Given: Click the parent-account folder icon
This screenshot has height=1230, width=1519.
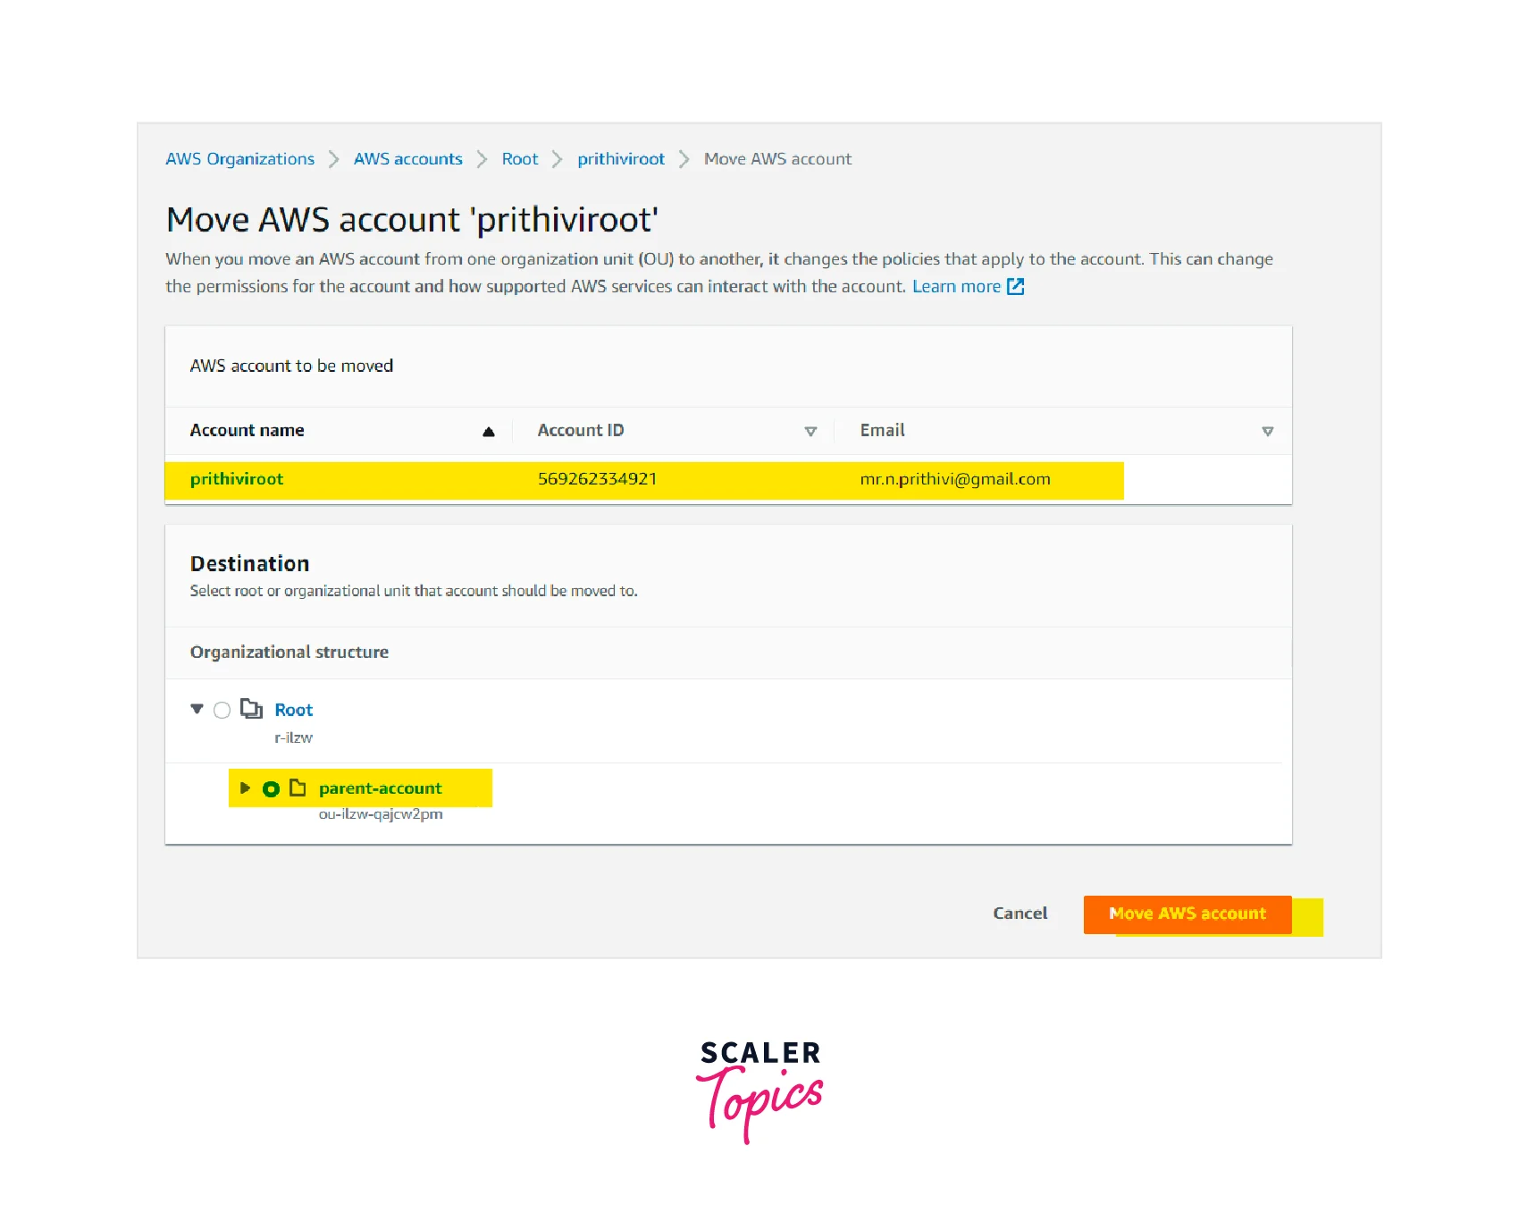Looking at the screenshot, I should click(x=298, y=788).
